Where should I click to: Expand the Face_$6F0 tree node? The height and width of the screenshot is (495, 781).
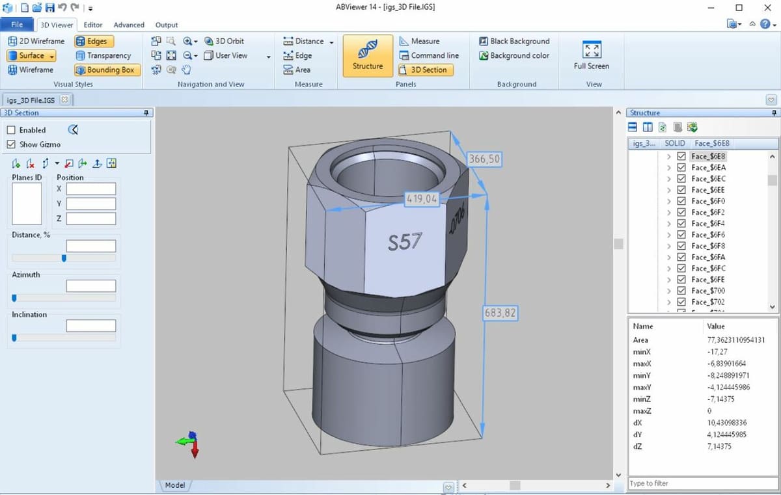tap(668, 201)
